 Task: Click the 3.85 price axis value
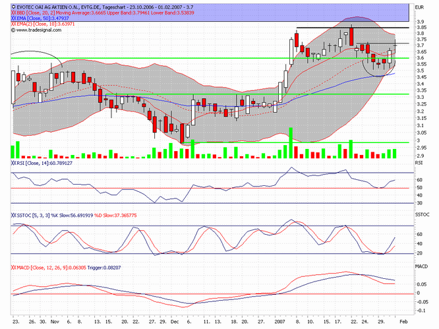(x=421, y=28)
